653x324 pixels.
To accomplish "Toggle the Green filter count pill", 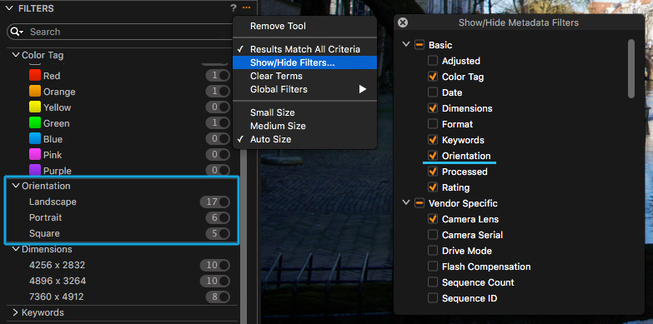I will pyautogui.click(x=218, y=123).
